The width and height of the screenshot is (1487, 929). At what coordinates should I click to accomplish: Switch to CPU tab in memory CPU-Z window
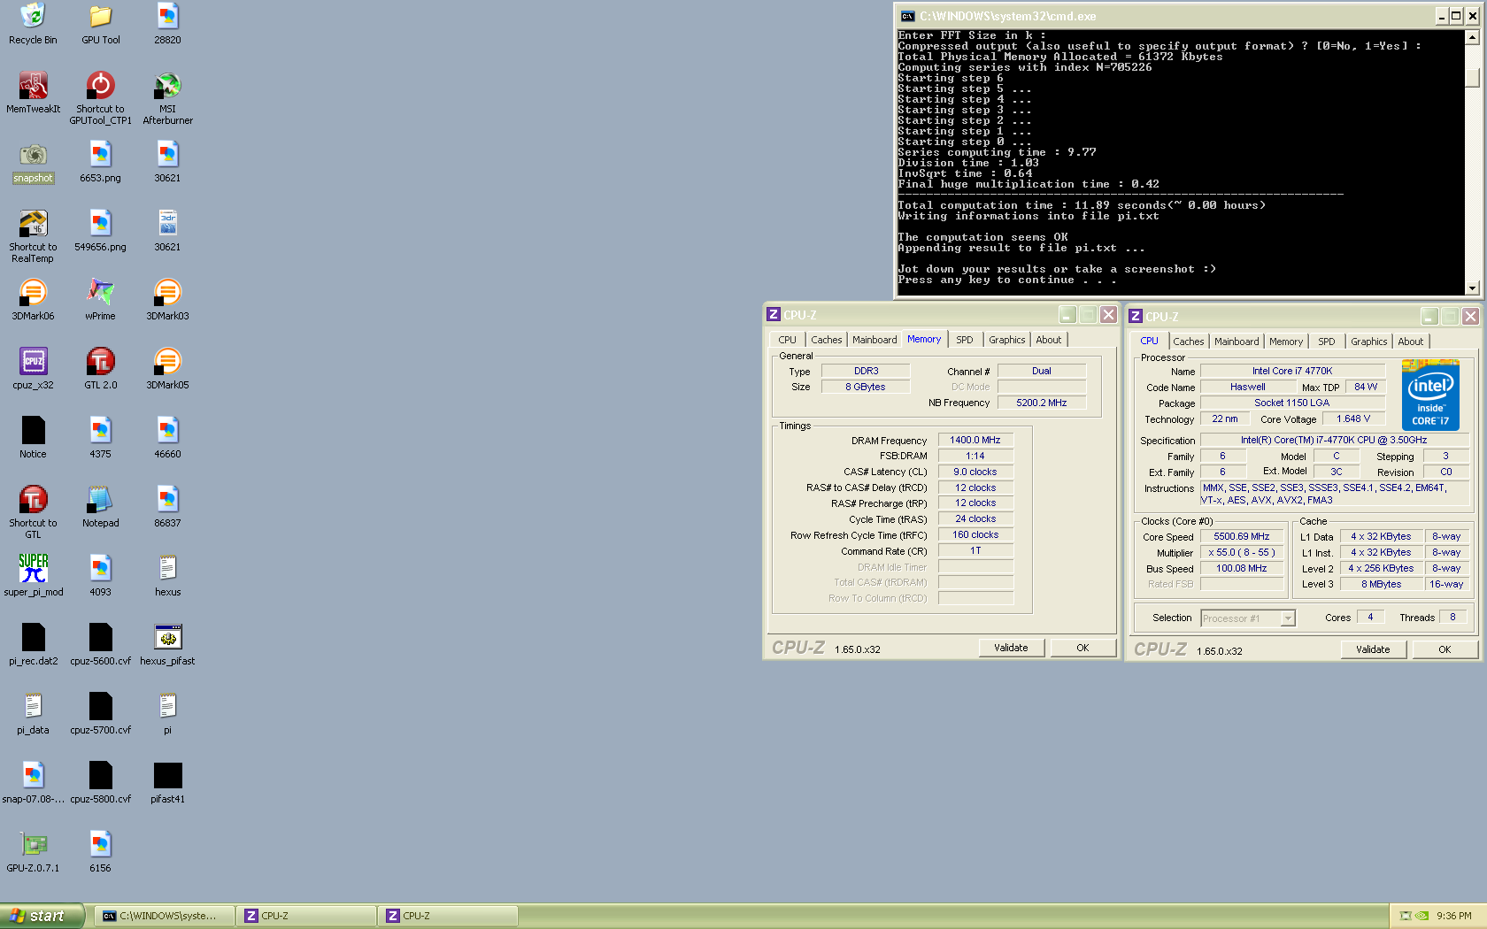787,340
